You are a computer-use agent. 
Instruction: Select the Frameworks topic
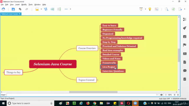[x=109, y=63]
